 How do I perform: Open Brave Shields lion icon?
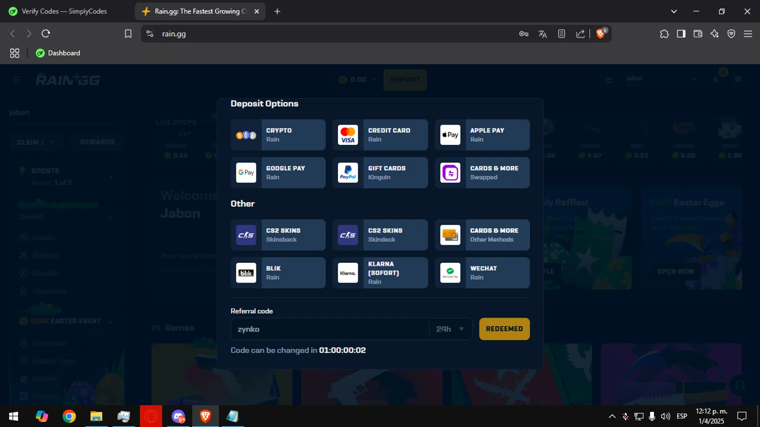point(601,33)
